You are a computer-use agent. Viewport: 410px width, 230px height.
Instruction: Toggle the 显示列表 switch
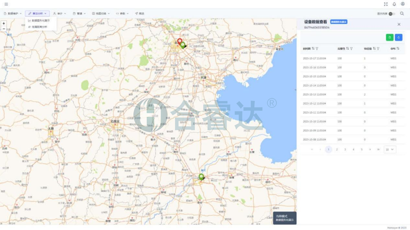(392, 14)
